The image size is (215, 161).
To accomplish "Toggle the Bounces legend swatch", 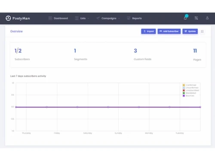I will coord(184,96).
